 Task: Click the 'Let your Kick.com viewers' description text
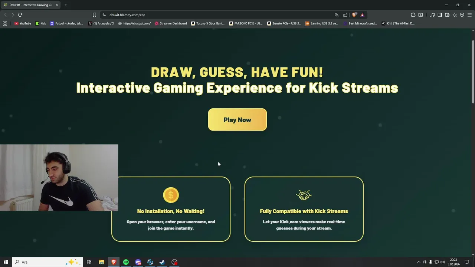pyautogui.click(x=304, y=225)
